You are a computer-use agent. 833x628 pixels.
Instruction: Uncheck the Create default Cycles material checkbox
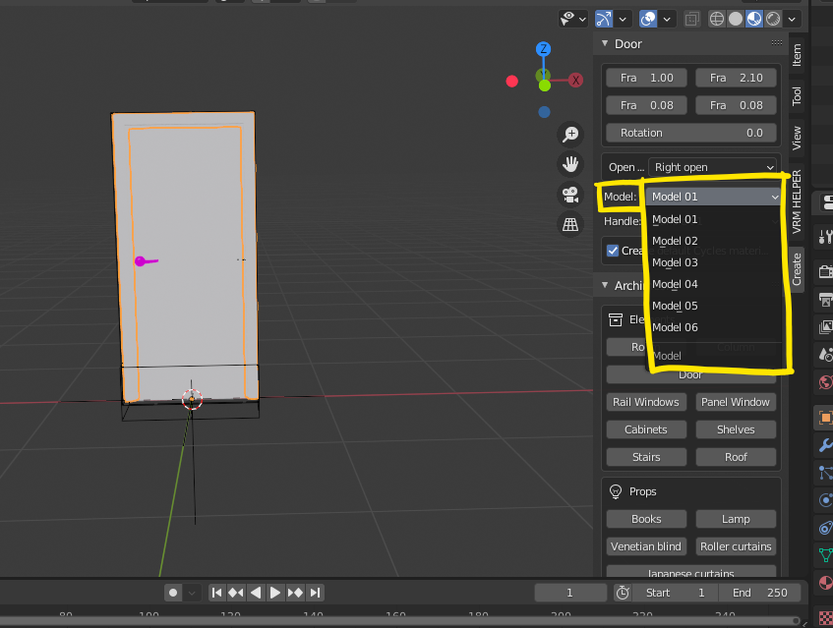pos(613,251)
